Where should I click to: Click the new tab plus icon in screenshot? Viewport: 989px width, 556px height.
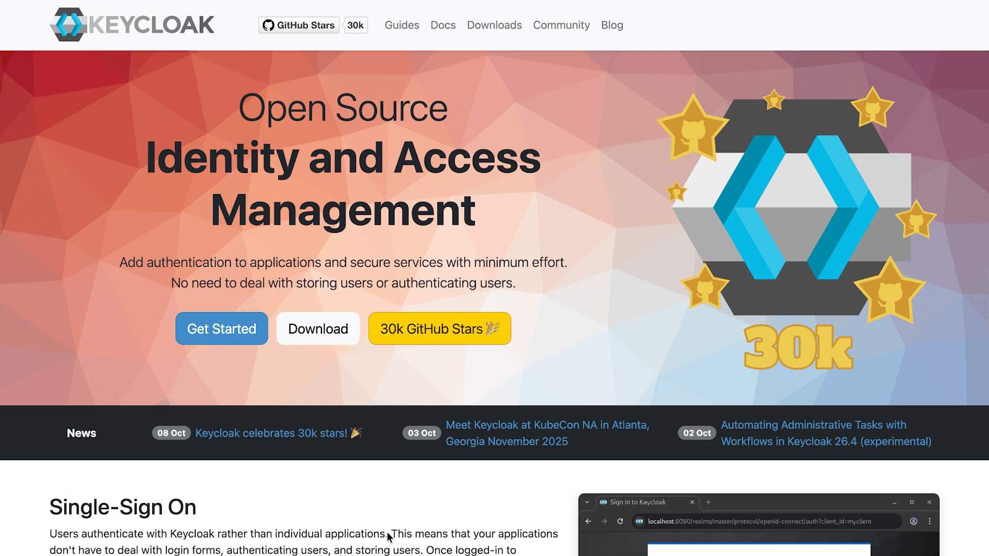pyautogui.click(x=708, y=502)
